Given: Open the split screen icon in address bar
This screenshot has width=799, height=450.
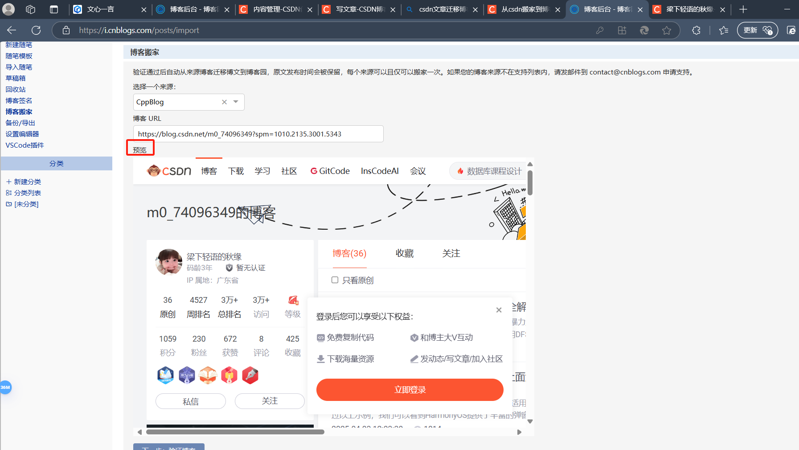Looking at the screenshot, I should 622,30.
